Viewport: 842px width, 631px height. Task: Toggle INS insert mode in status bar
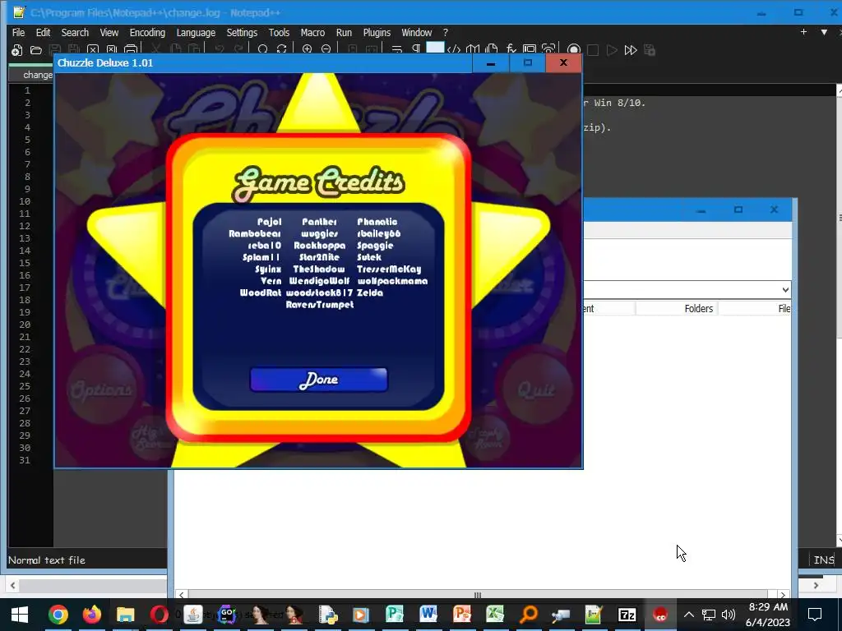(x=823, y=560)
